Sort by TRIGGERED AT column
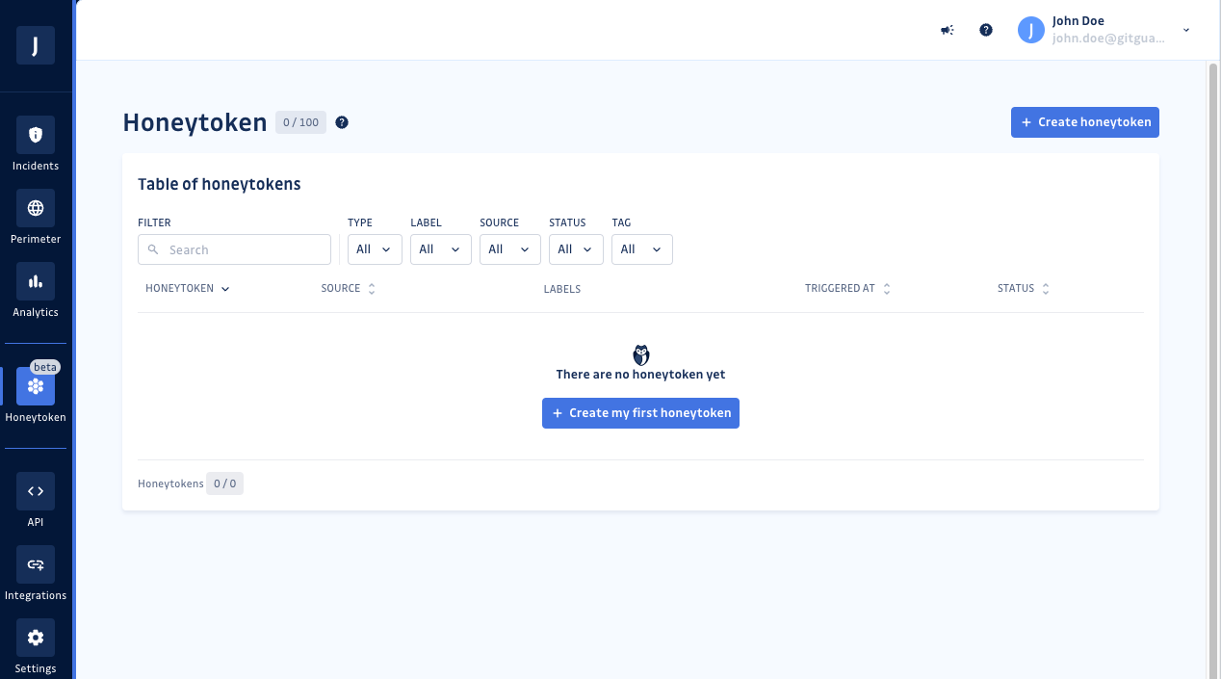Image resolution: width=1221 pixels, height=679 pixels. [886, 288]
